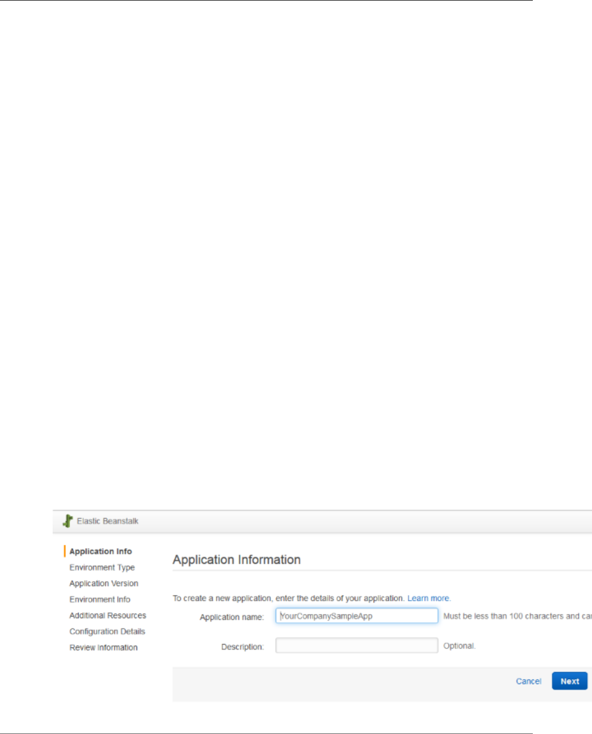
Task: Click the 'Must be less than 100 characters' hint
Action: 517,616
